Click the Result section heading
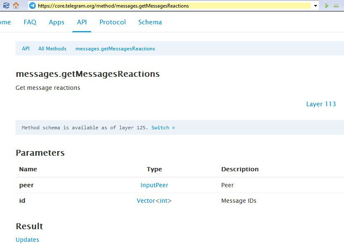Viewport: 344px width, 246px height. (x=29, y=226)
